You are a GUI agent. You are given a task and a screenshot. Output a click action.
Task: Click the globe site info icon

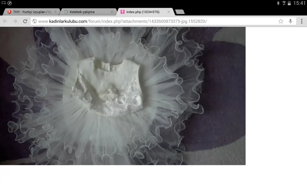pyautogui.click(x=34, y=21)
